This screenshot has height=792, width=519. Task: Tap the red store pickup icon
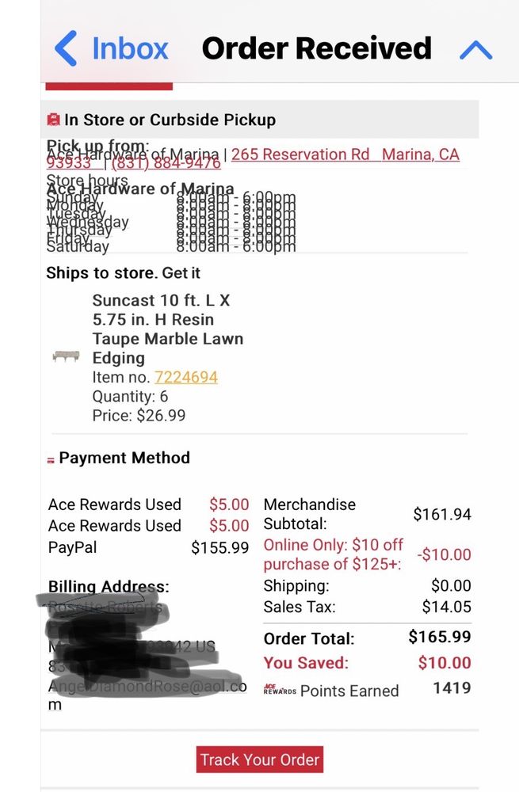[53, 120]
